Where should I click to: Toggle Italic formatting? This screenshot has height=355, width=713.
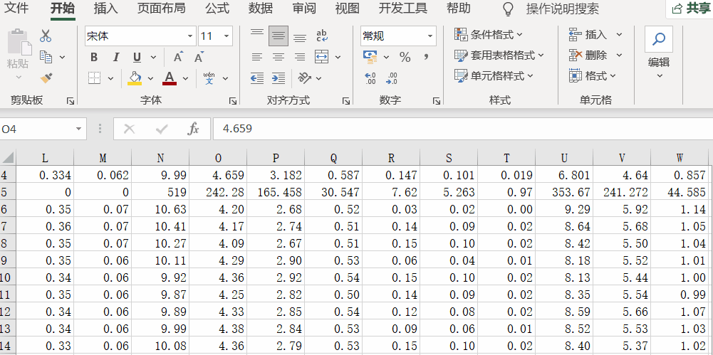coord(116,57)
